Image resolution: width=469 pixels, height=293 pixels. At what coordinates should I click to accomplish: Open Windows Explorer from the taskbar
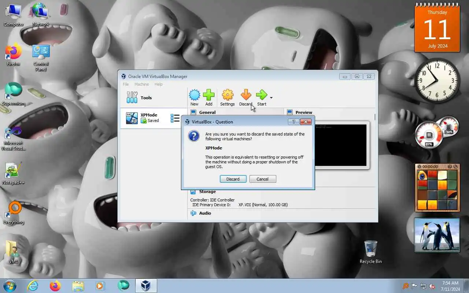[x=78, y=286]
